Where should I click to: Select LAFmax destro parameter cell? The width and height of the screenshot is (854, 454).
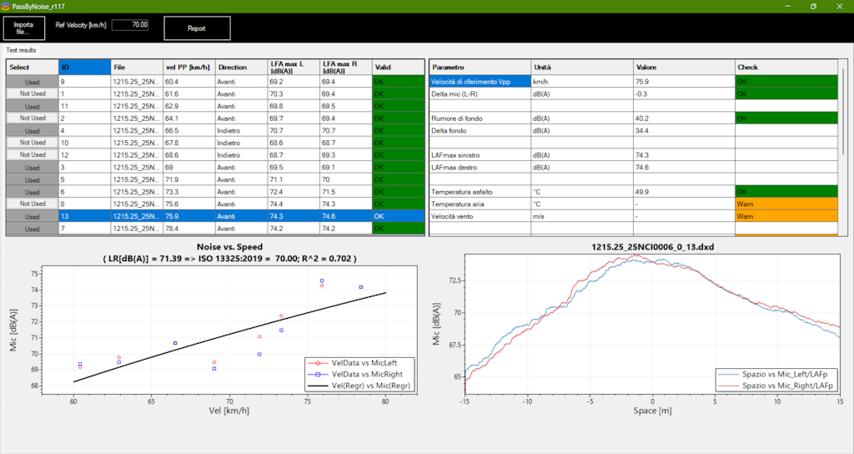pyautogui.click(x=480, y=167)
